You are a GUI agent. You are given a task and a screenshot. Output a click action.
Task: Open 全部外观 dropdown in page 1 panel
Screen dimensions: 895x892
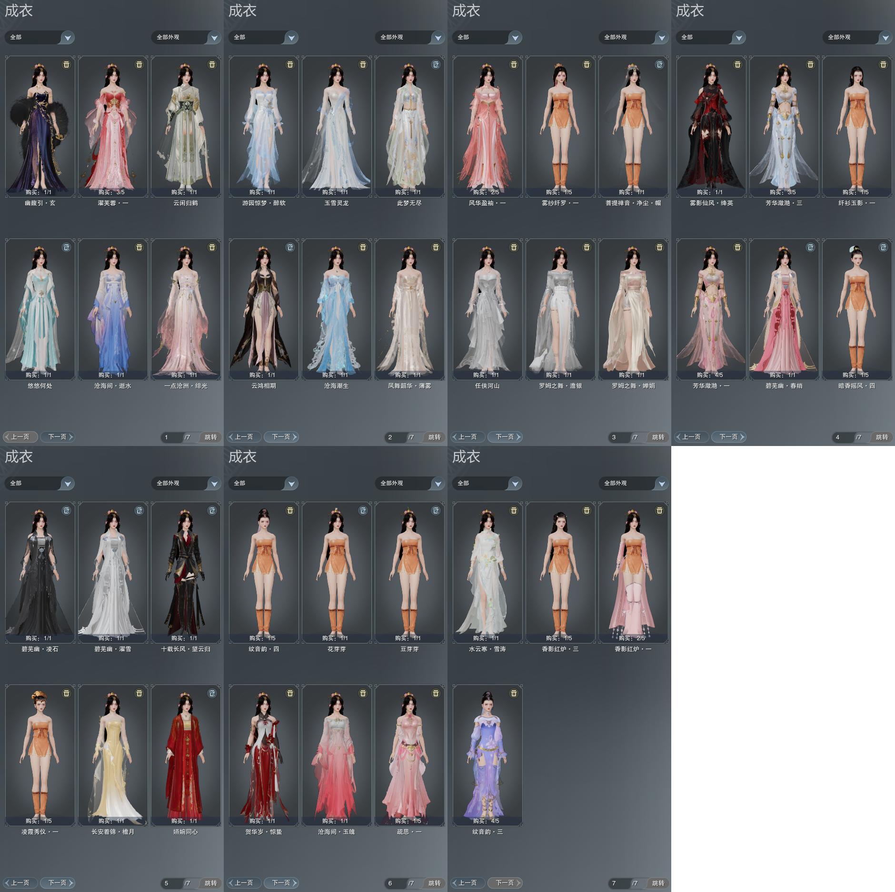tap(186, 37)
